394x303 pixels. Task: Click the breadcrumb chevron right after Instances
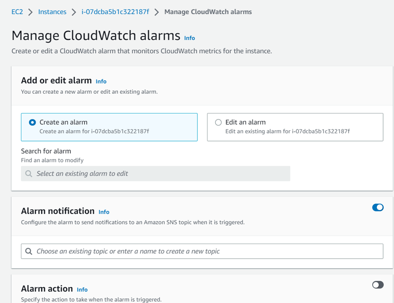[74, 12]
